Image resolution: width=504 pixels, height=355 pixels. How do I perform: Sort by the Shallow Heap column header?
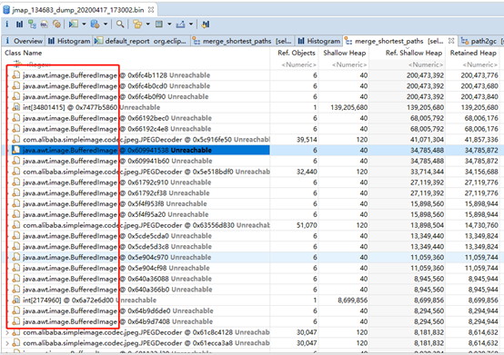[344, 53]
